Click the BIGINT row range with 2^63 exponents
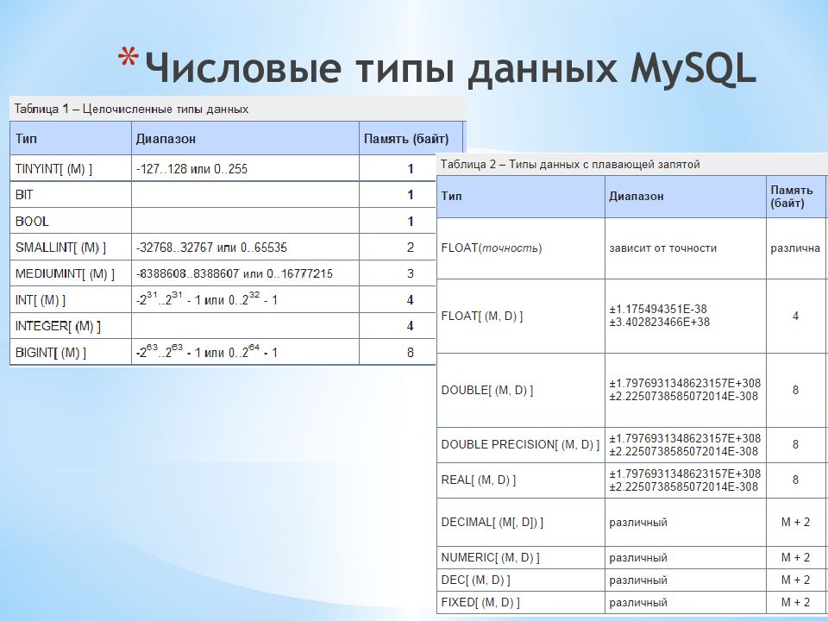 [206, 351]
